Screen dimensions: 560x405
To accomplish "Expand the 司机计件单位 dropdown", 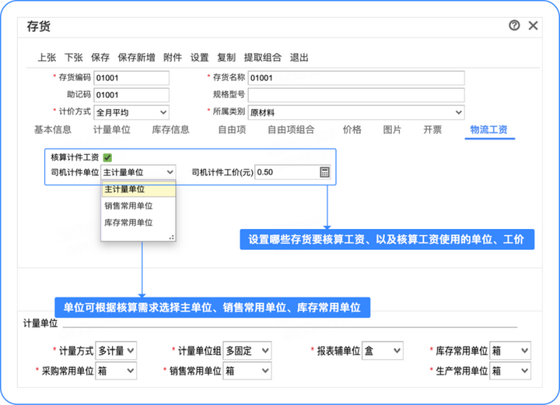I will pos(138,172).
